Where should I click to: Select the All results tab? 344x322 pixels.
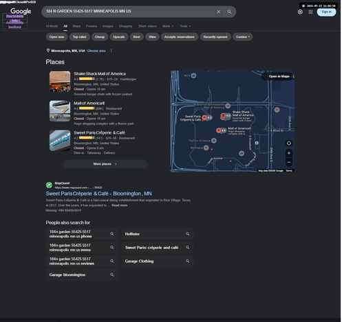point(65,26)
